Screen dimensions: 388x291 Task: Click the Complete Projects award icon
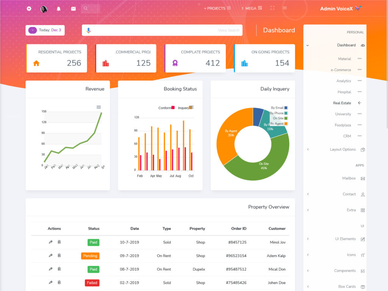pyautogui.click(x=175, y=63)
